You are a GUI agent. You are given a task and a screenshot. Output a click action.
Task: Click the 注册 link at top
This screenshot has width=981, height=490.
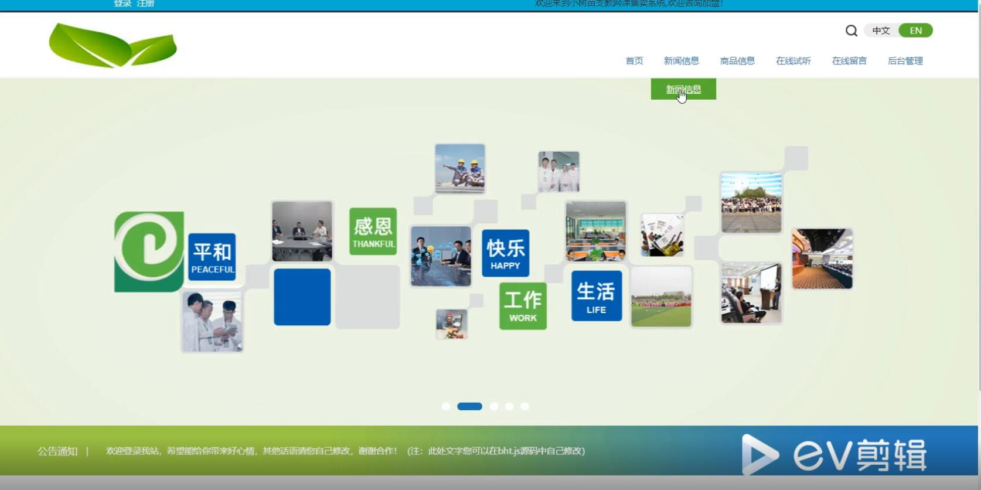tap(145, 4)
